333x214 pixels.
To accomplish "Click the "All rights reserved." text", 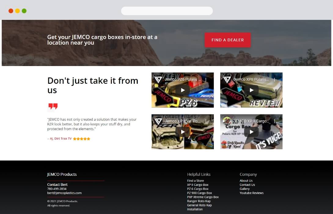I will (59, 205).
